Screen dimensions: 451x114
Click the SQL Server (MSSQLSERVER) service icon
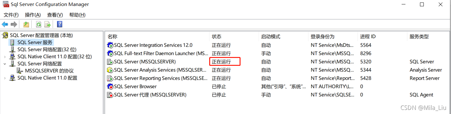(110, 62)
